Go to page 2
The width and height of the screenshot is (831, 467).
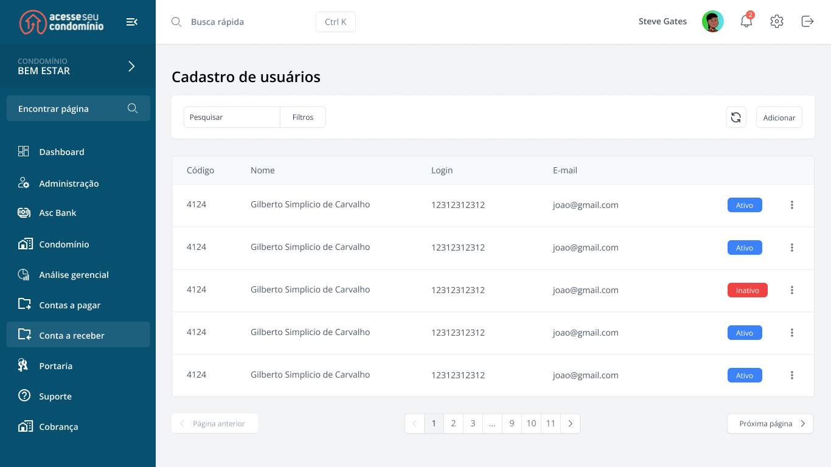point(453,424)
